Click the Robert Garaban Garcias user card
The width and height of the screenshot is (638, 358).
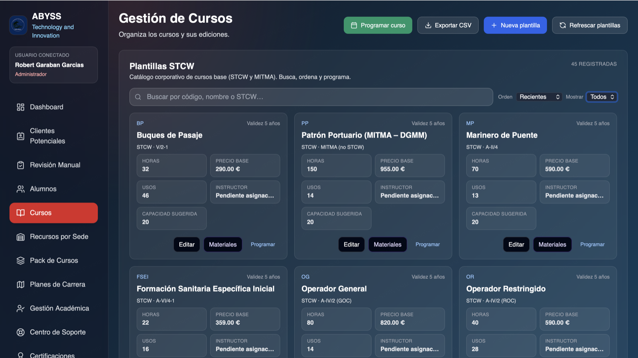click(x=53, y=65)
